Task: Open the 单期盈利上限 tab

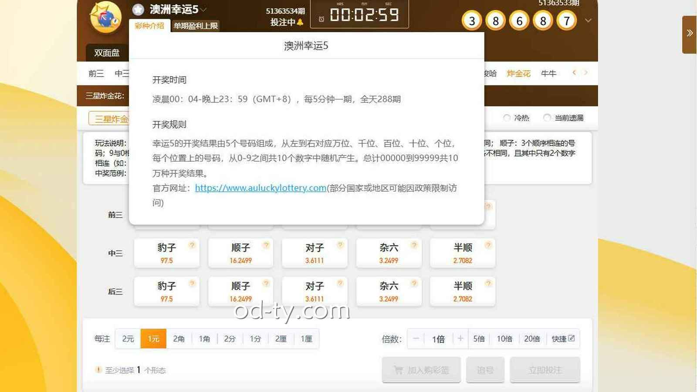Action: click(196, 26)
